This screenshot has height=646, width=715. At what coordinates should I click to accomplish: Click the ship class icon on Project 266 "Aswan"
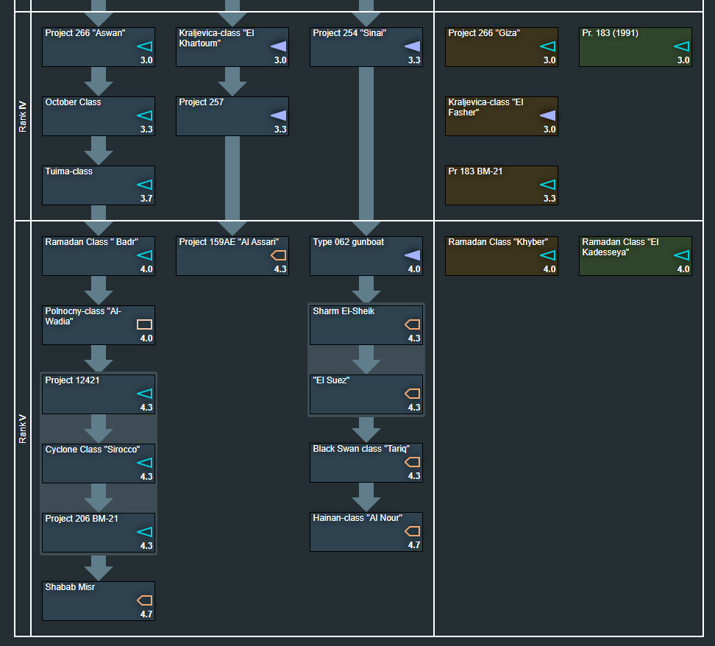pos(145,46)
